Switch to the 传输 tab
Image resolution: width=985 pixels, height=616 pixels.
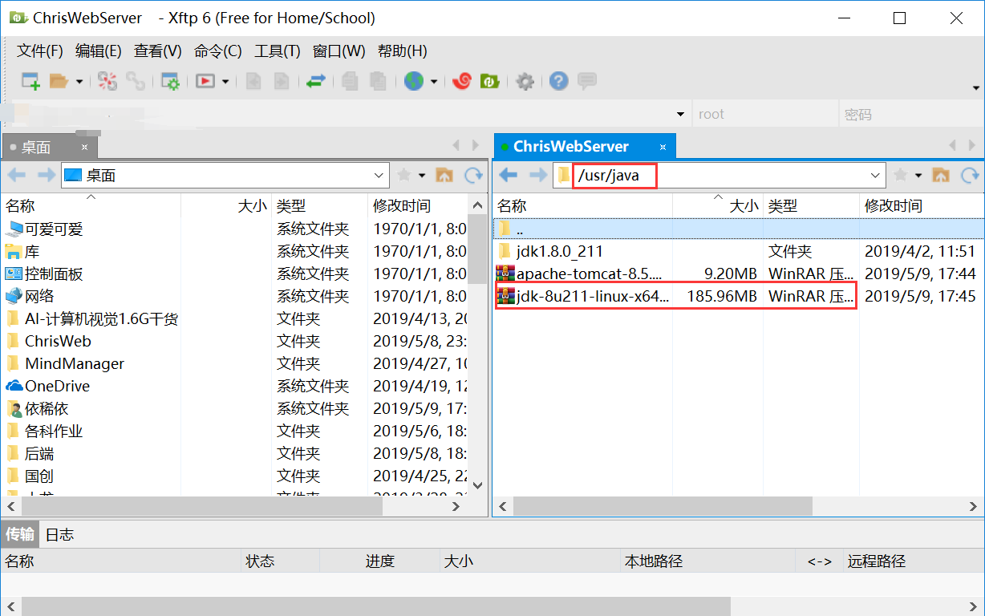(x=19, y=534)
